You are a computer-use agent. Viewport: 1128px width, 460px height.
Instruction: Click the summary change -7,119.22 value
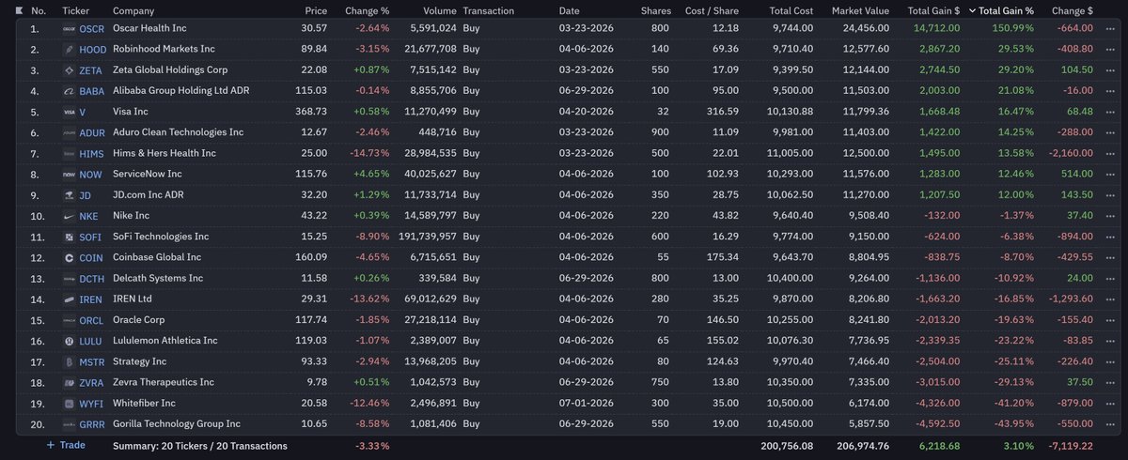(1069, 446)
